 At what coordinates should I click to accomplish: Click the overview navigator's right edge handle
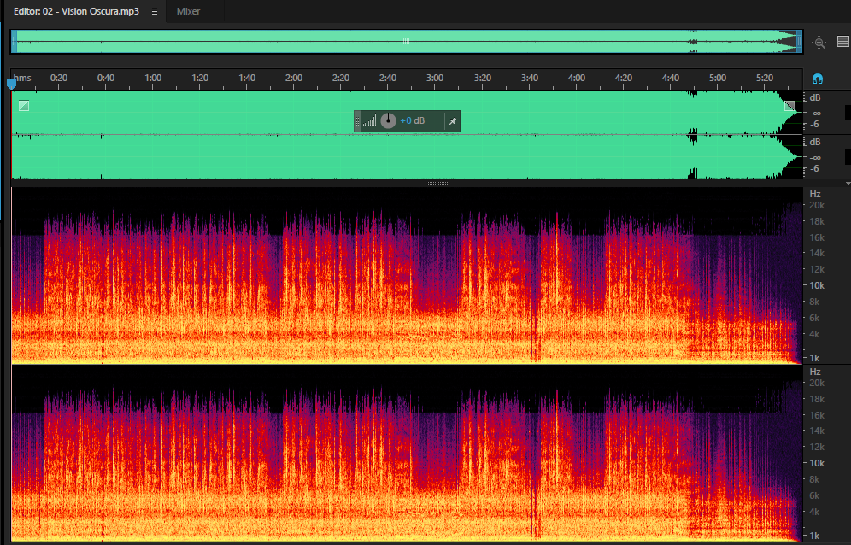(x=799, y=41)
